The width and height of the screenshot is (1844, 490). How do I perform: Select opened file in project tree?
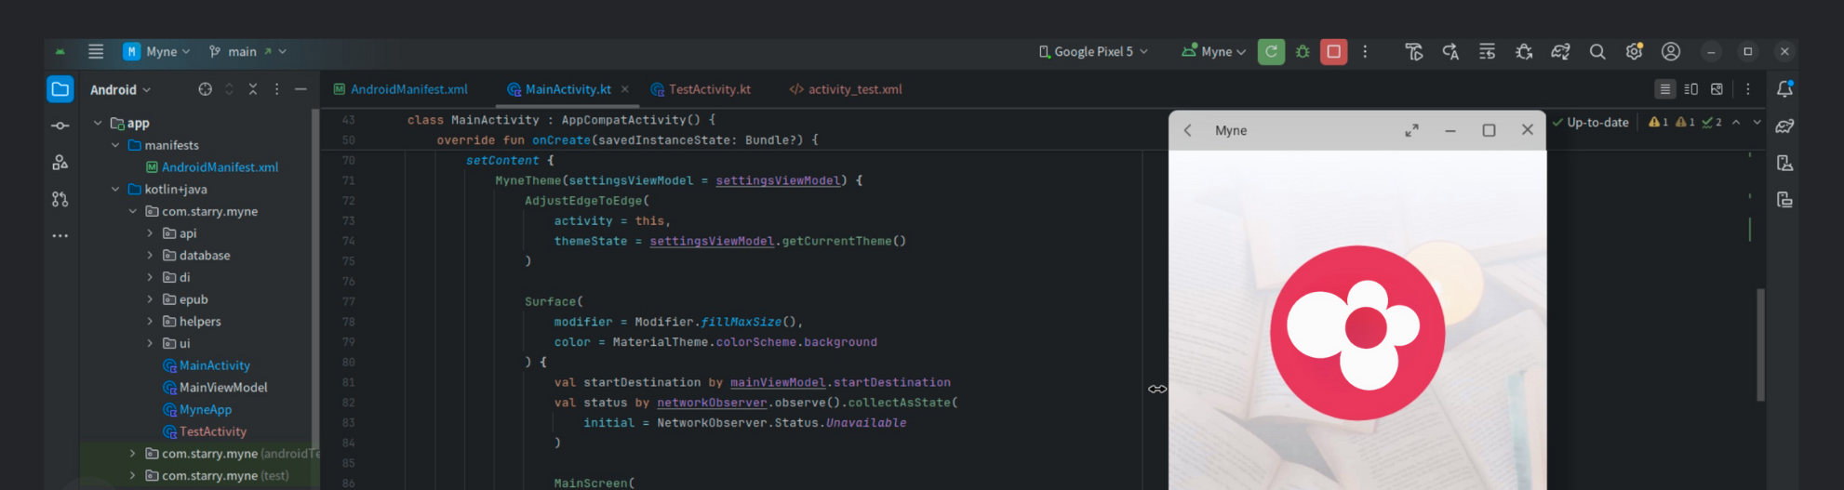[x=205, y=89]
